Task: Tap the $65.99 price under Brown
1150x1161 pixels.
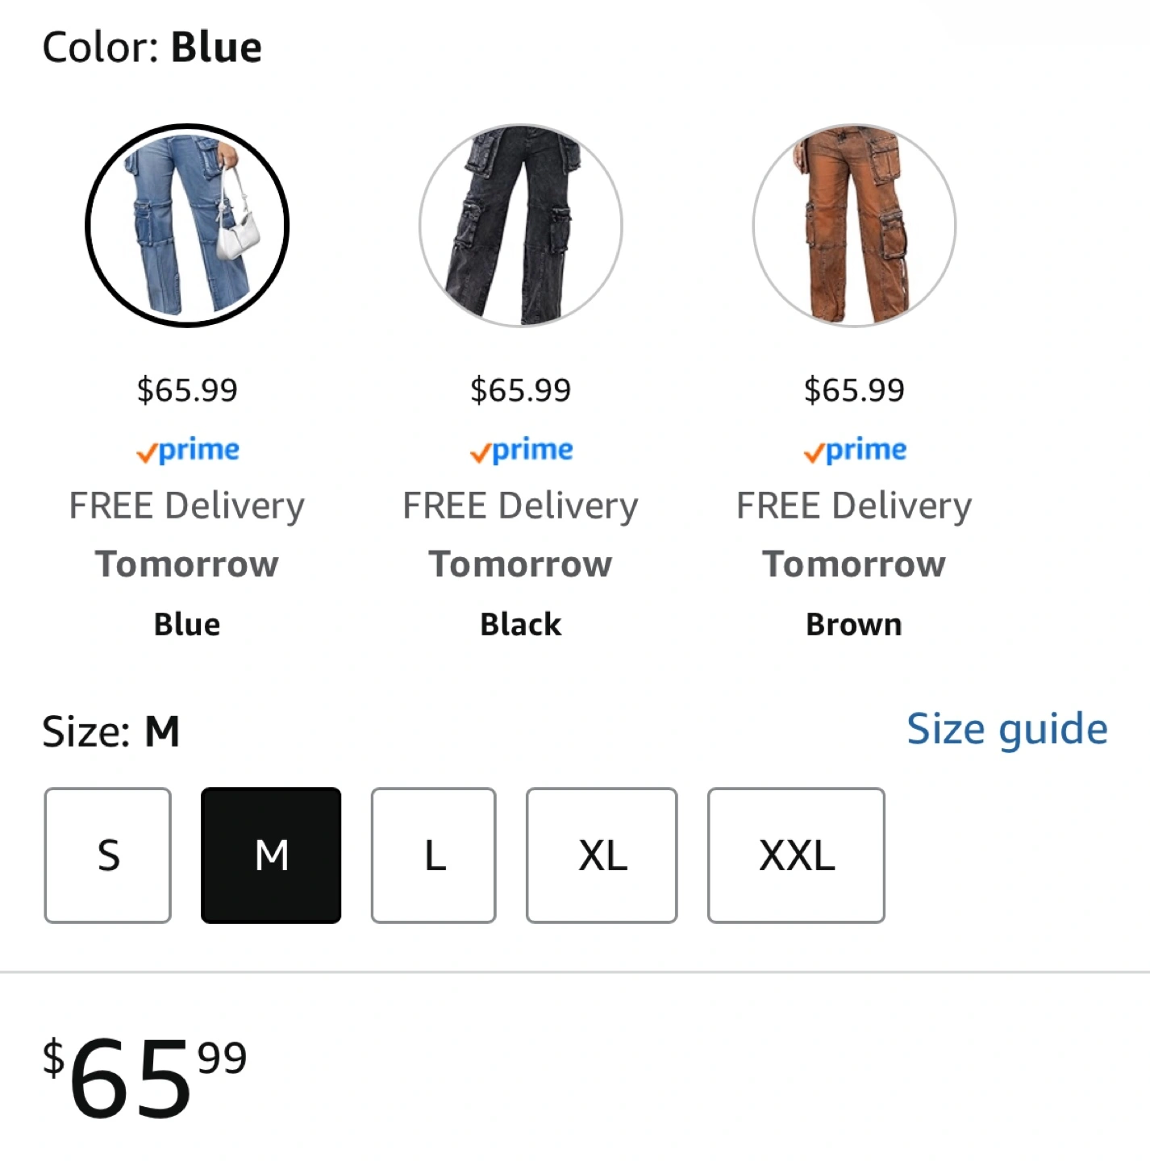Action: pos(854,390)
